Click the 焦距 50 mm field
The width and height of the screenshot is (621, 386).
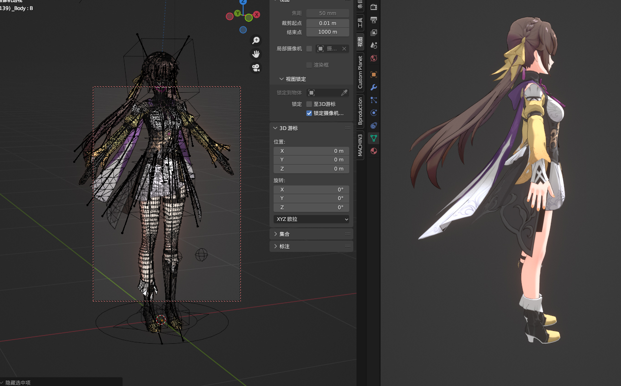[x=328, y=13]
